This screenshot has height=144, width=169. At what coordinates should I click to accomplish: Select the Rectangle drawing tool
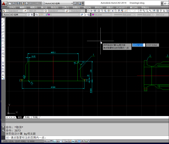point(3,32)
